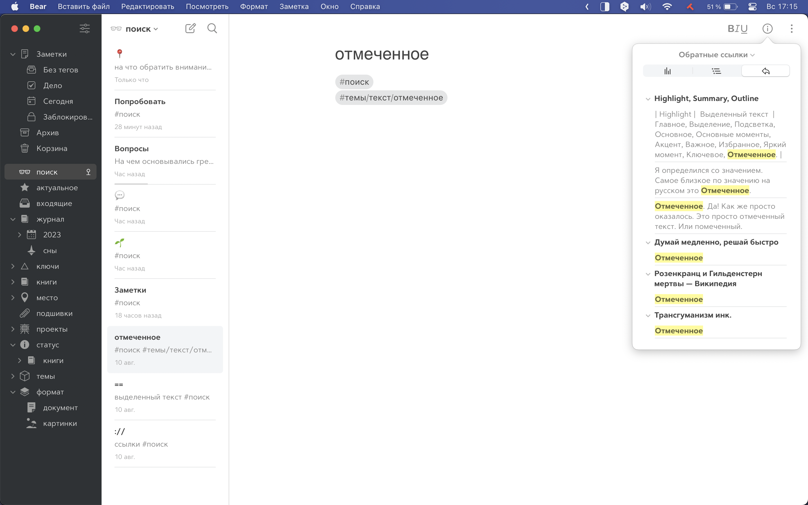Open sidebar settings sliders icon

tap(85, 28)
